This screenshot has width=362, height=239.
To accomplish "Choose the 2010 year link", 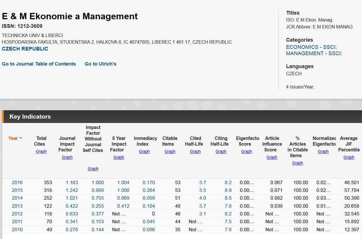I will (x=17, y=229).
